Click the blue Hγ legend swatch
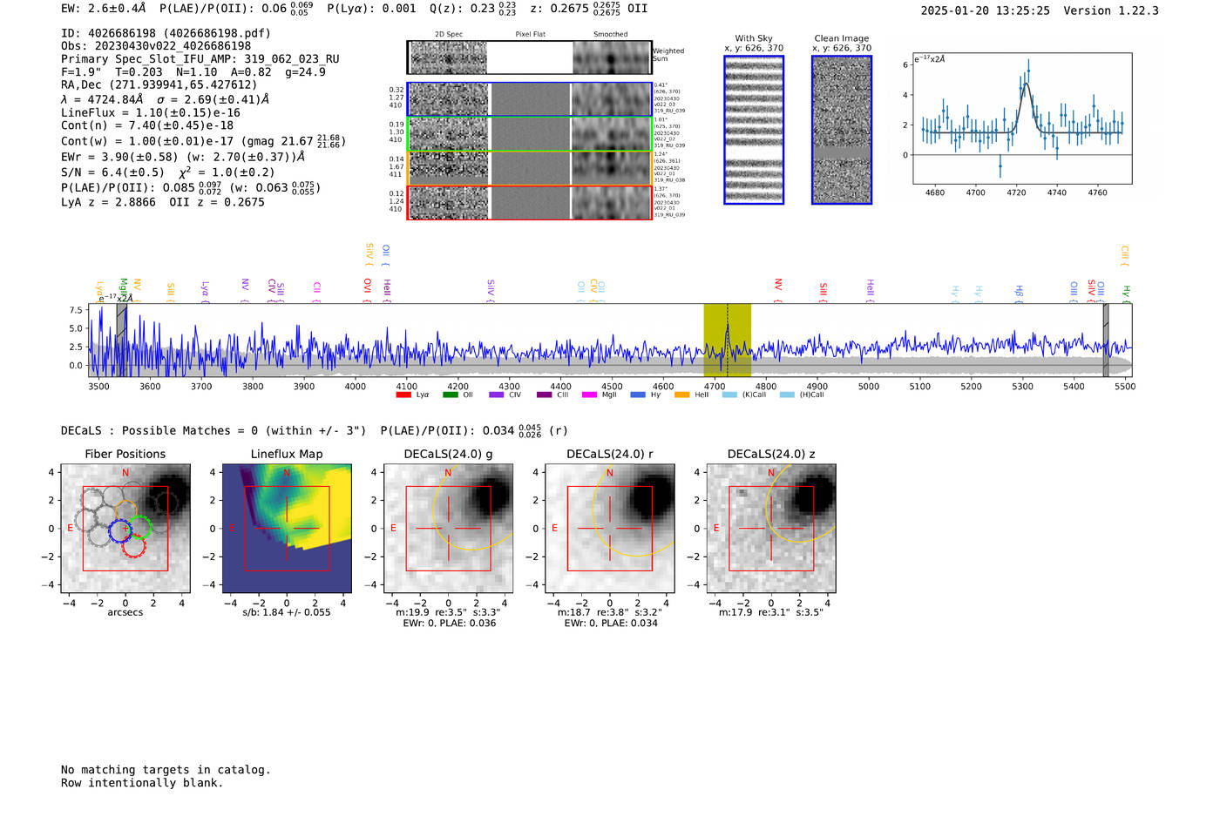 coord(637,395)
